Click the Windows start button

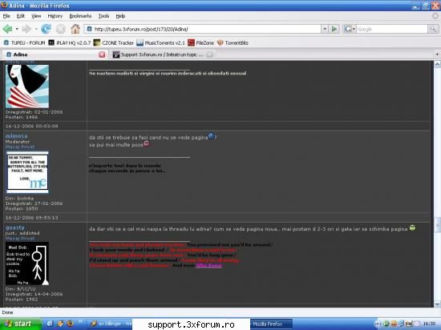[20, 324]
